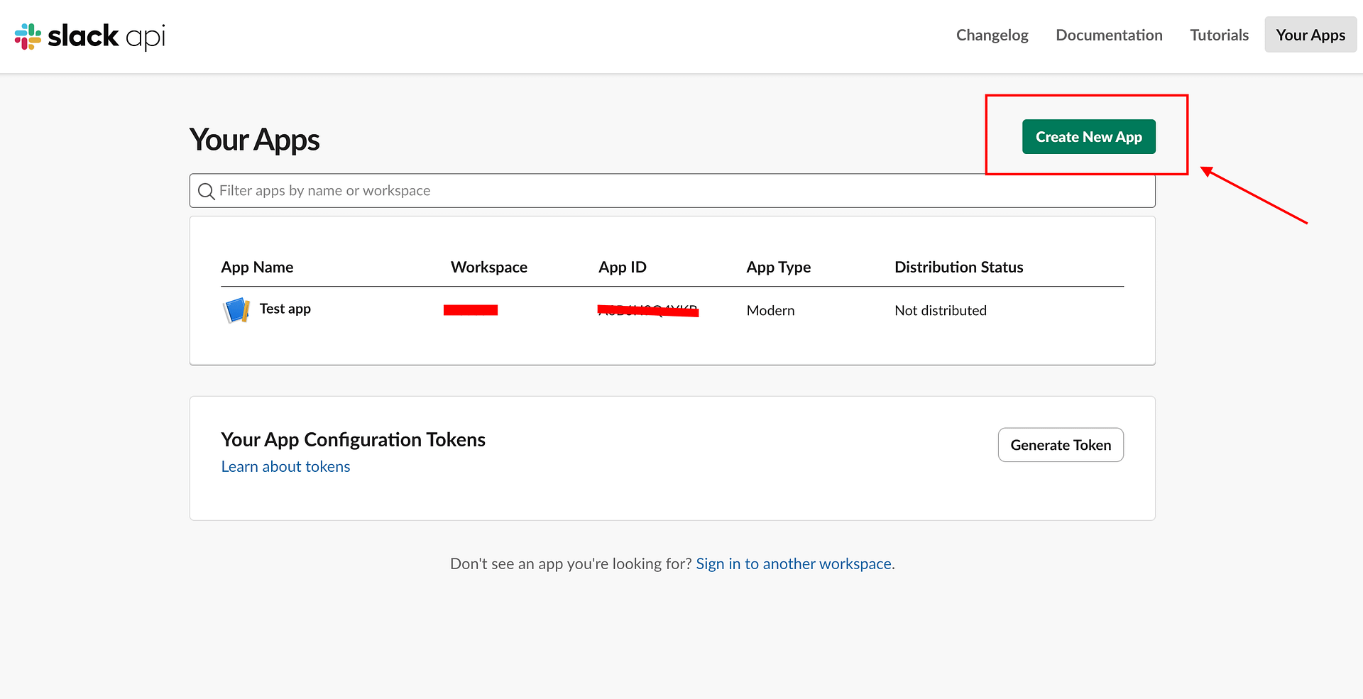The height and width of the screenshot is (699, 1363).
Task: Click the Test app notebook icon
Action: coord(236,310)
